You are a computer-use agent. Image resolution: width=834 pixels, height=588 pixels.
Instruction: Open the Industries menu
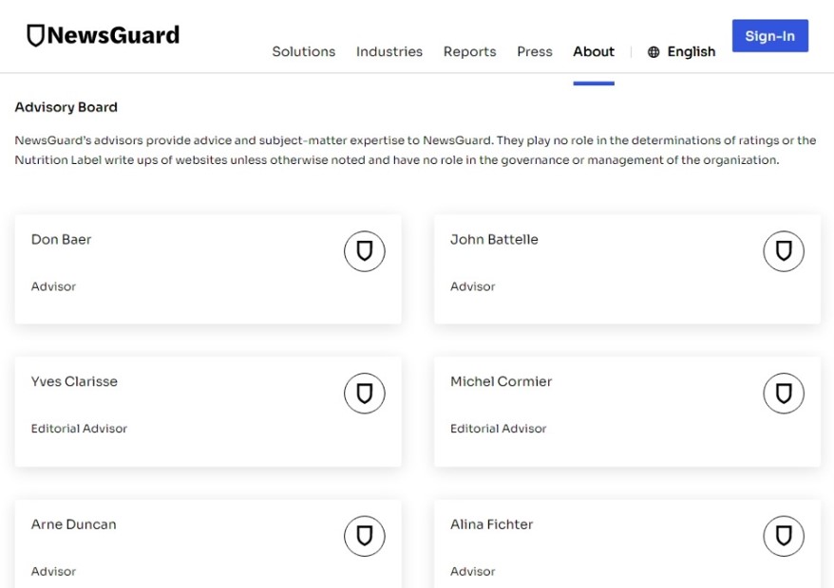[x=389, y=51]
